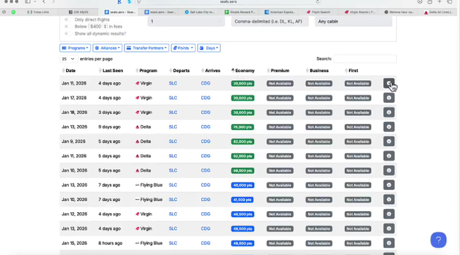Open info for Jan 11, 2026 Virgin flight
460x255 pixels.
click(x=389, y=83)
